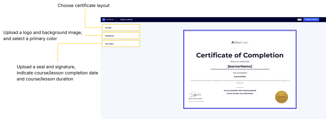The width and height of the screenshot is (326, 119).
Task: Click the gold certified seal
Action: tap(282, 97)
